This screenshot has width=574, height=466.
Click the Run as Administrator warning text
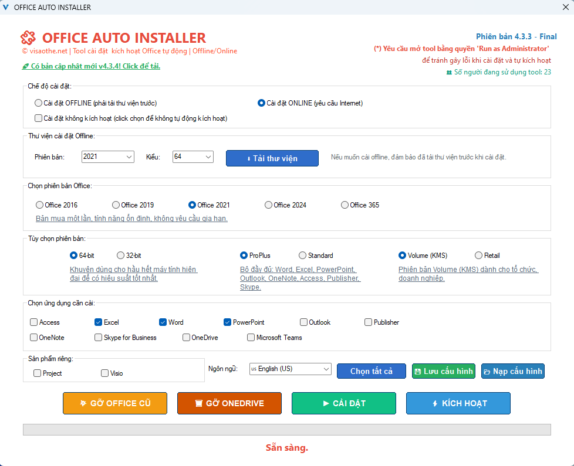pos(461,48)
